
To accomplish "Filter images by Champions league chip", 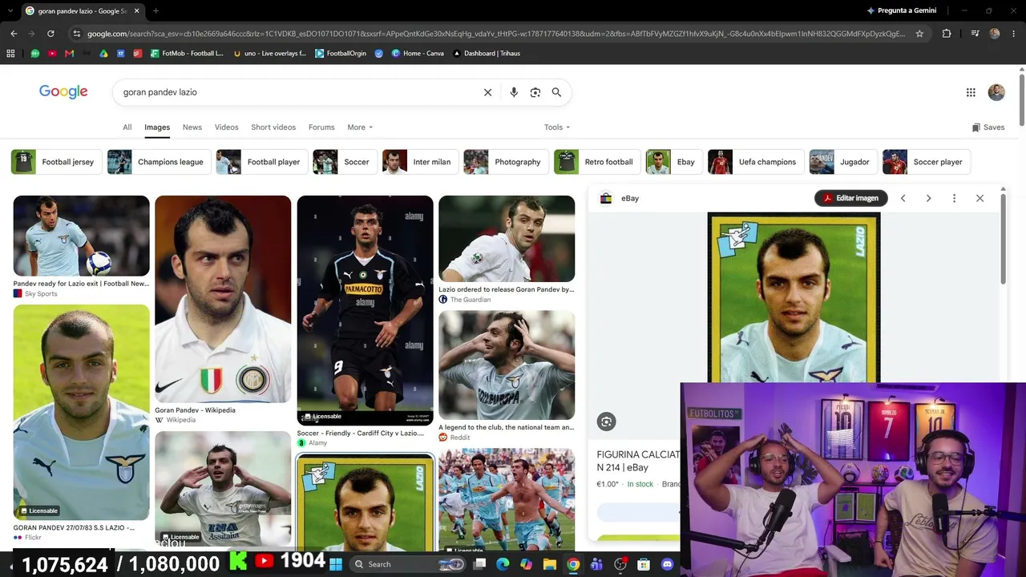I will pyautogui.click(x=159, y=162).
